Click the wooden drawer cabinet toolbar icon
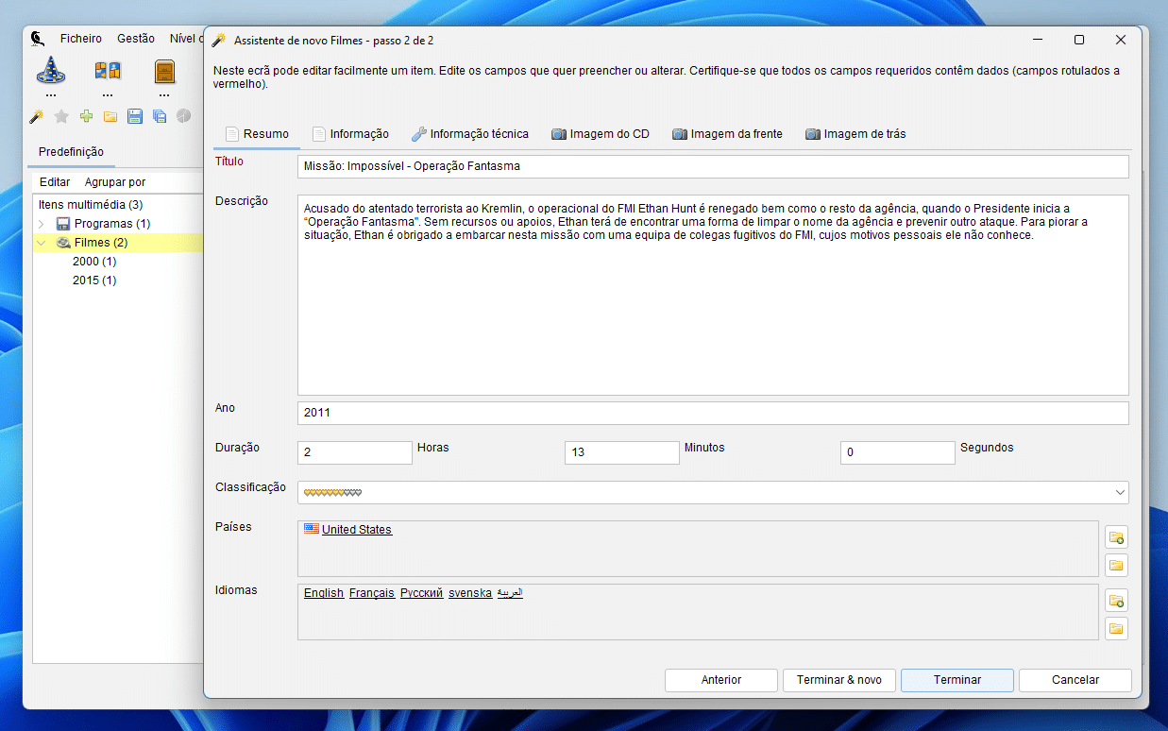The image size is (1168, 731). tap(164, 71)
